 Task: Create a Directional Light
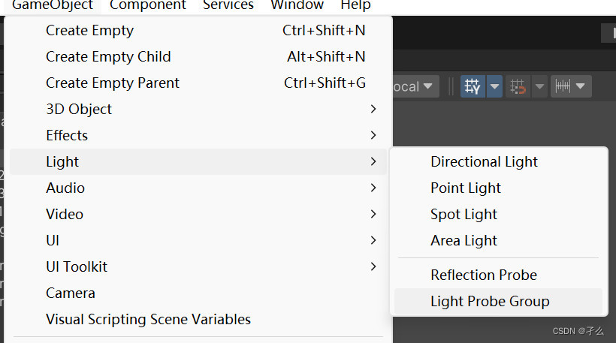(484, 162)
